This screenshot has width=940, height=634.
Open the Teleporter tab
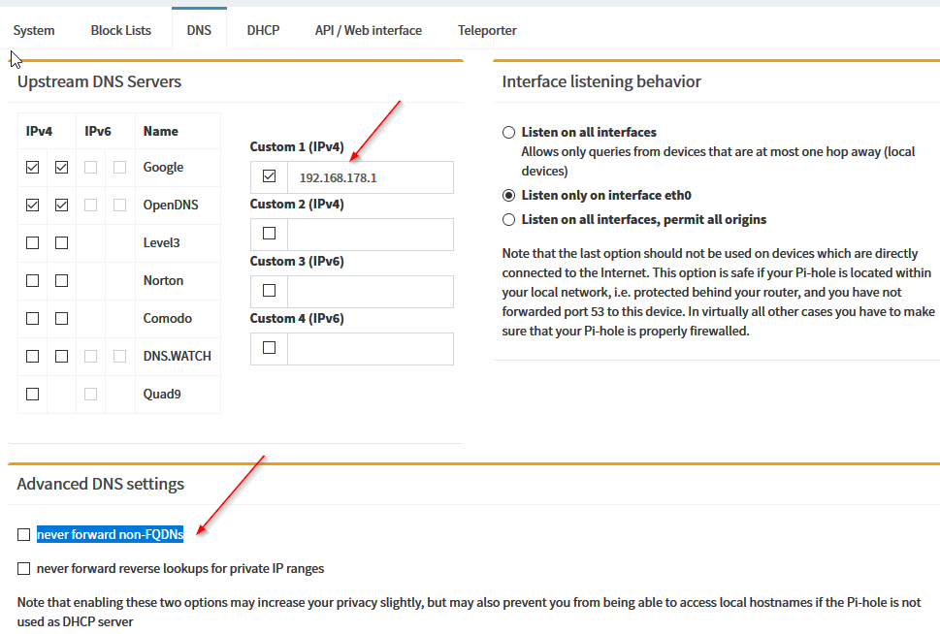(487, 30)
